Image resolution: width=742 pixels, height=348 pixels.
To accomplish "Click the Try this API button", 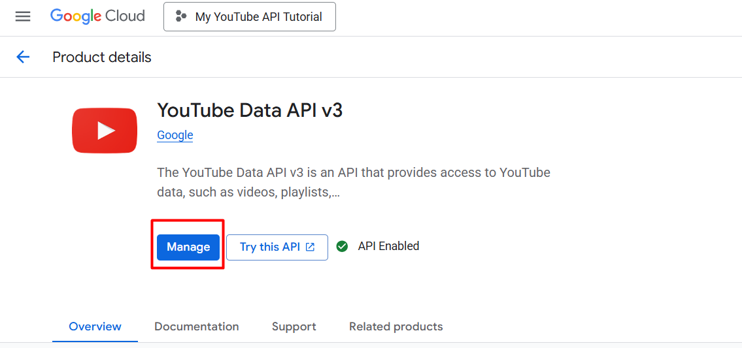I will click(x=277, y=247).
